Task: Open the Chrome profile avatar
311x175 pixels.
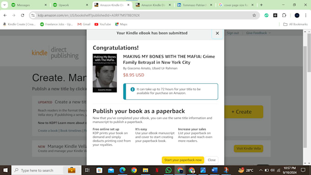Action: click(297, 15)
